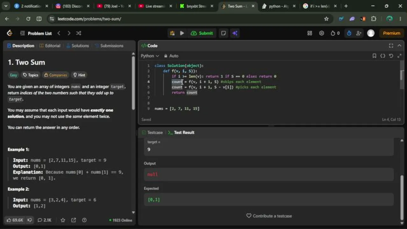Open the feedback question mark icon

click(84, 220)
